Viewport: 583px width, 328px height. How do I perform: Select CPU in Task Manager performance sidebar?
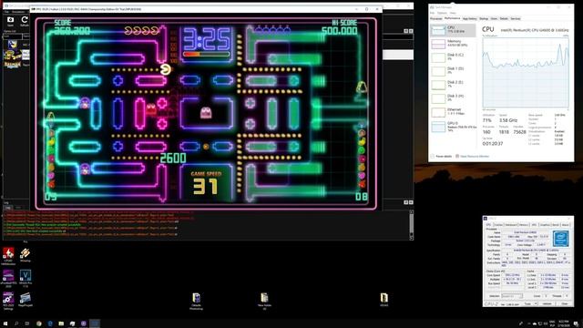point(453,30)
